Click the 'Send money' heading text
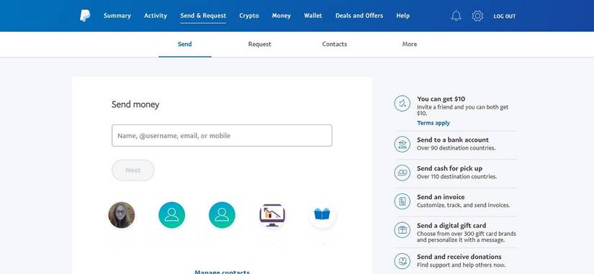The height and width of the screenshot is (274, 594). point(135,104)
